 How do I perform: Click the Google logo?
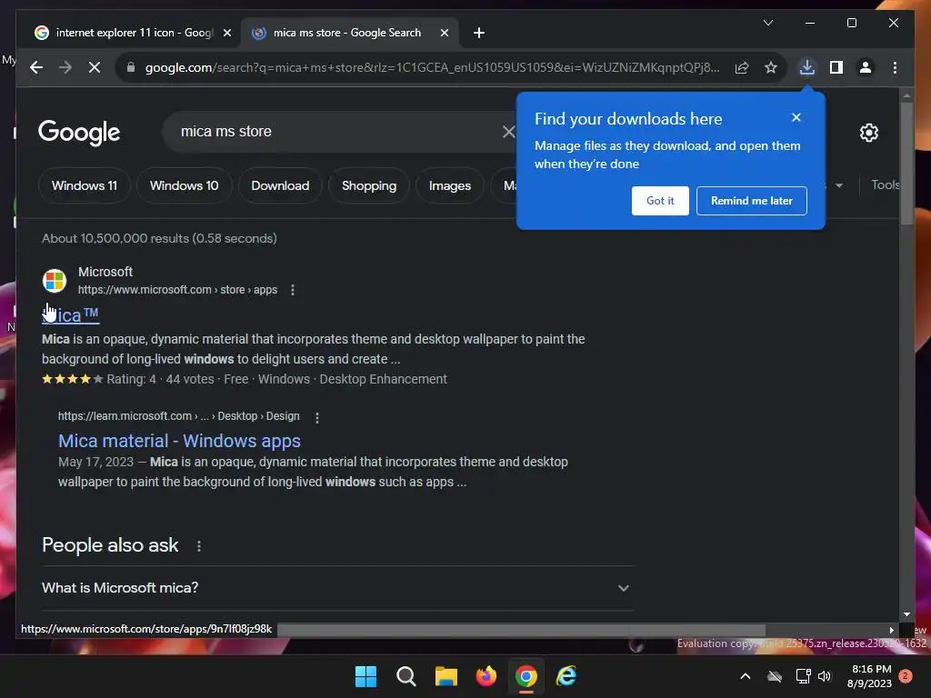[79, 133]
